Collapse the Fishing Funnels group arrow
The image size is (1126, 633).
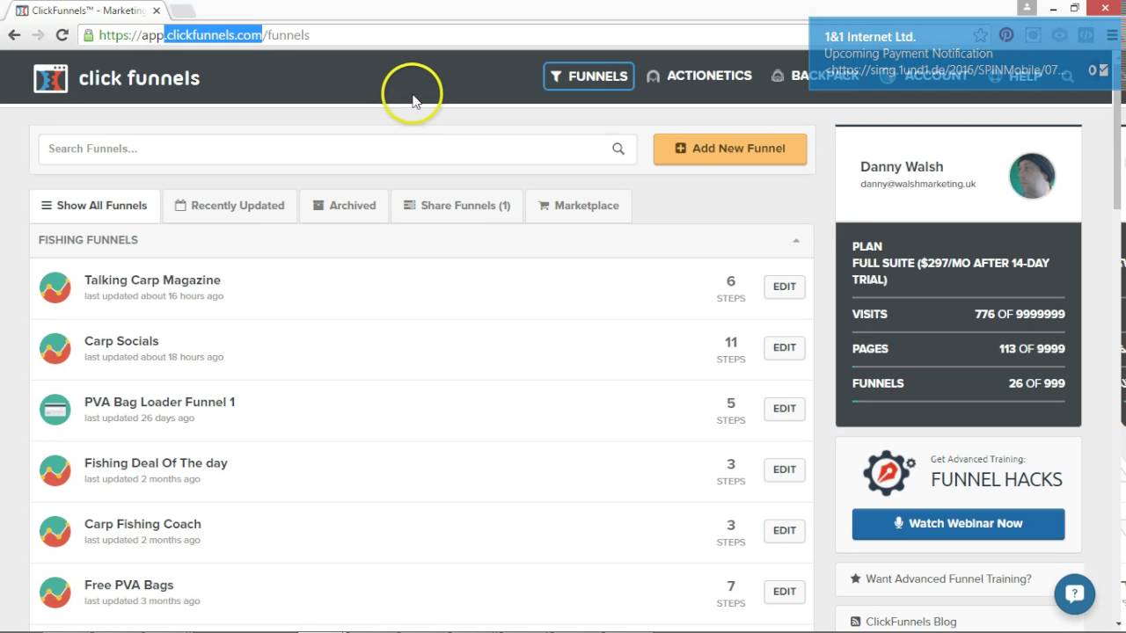pos(796,240)
